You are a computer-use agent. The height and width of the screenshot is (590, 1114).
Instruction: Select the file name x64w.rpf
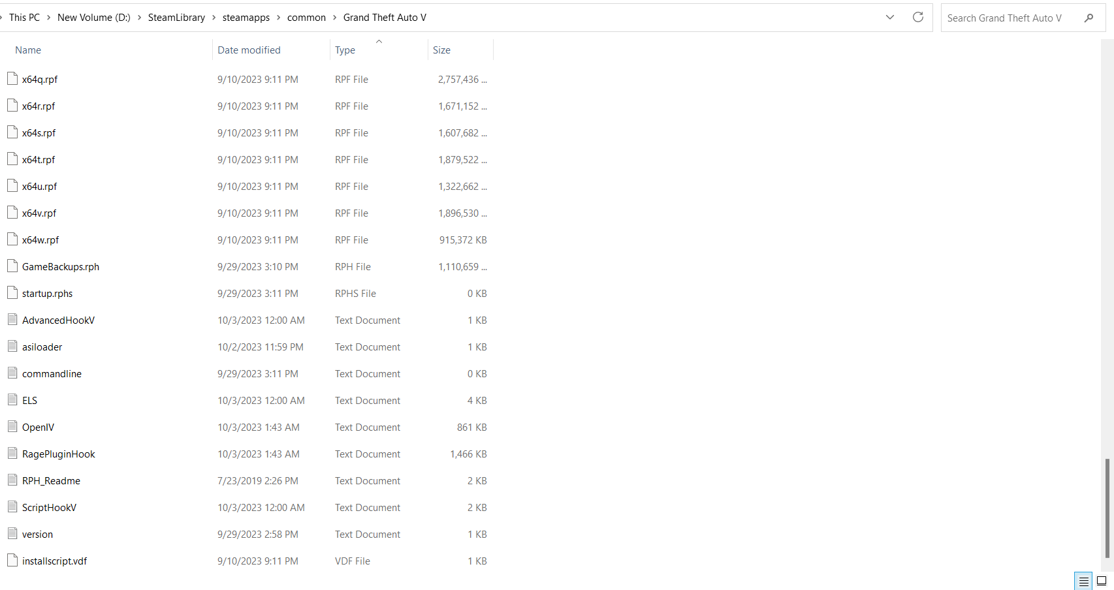[x=40, y=240]
